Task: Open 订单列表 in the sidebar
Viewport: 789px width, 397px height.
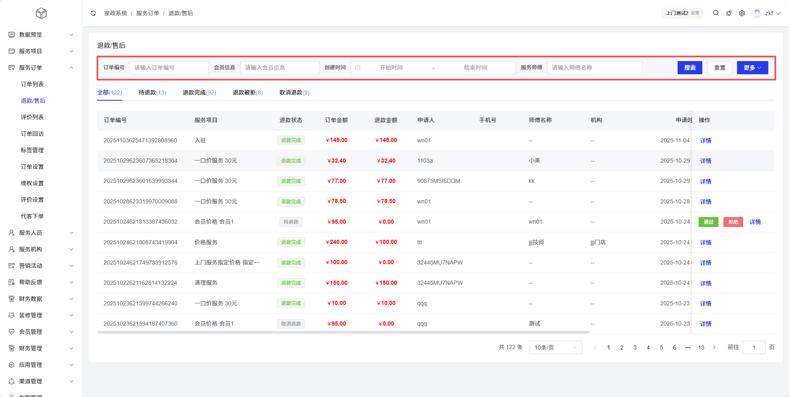Action: tap(32, 84)
